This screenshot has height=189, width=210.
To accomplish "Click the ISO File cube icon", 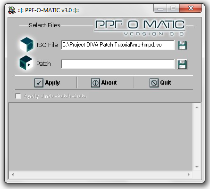I will [26, 45].
